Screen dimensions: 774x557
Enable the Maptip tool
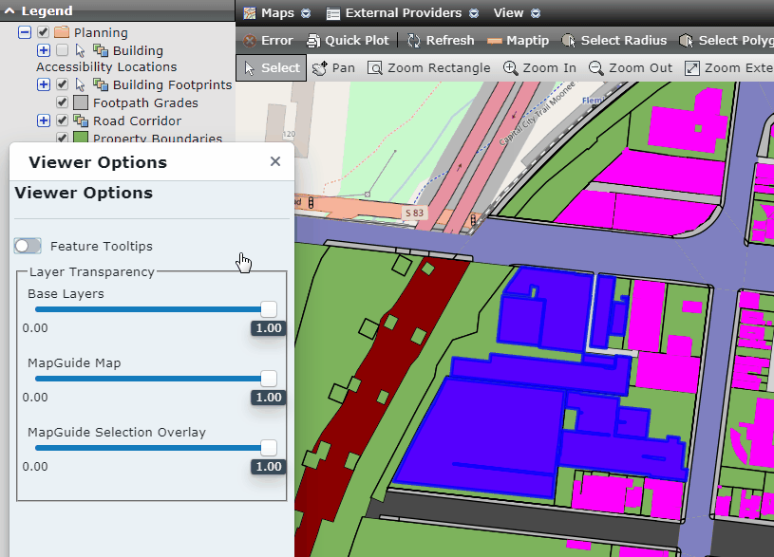pyautogui.click(x=519, y=40)
